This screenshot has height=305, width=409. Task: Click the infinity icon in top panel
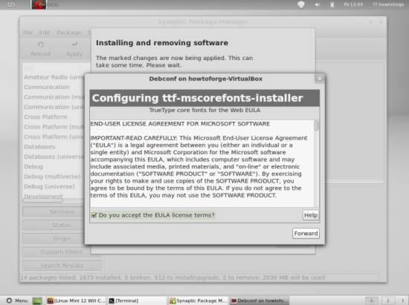click(x=11, y=4)
